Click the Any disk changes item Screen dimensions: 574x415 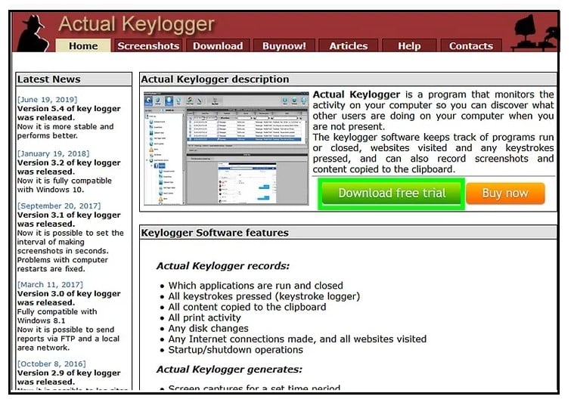click(x=208, y=329)
